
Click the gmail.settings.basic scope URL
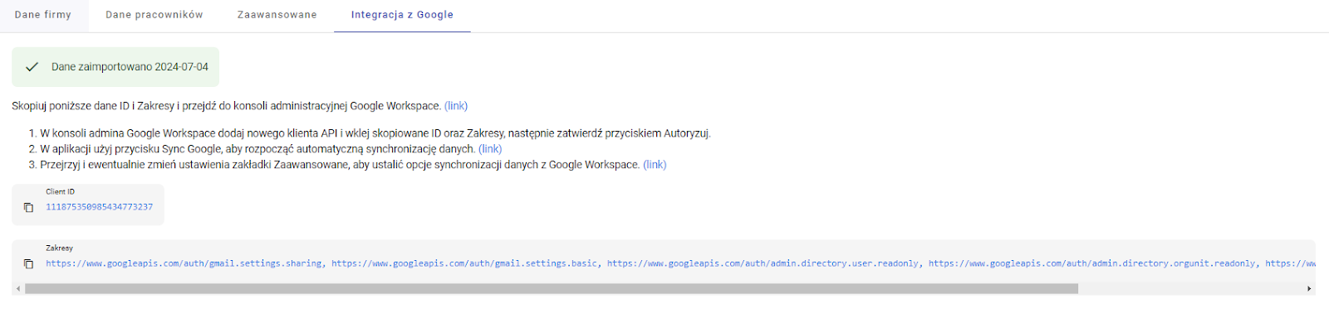click(x=464, y=263)
